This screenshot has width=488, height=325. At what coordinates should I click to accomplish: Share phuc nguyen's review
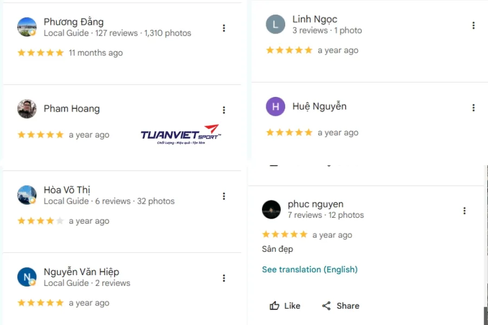tap(341, 305)
